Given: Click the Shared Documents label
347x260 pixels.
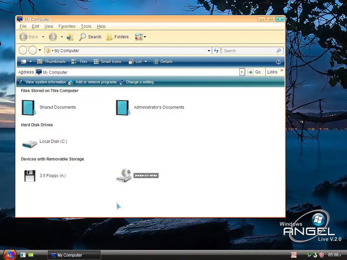Looking at the screenshot, I should point(58,107).
